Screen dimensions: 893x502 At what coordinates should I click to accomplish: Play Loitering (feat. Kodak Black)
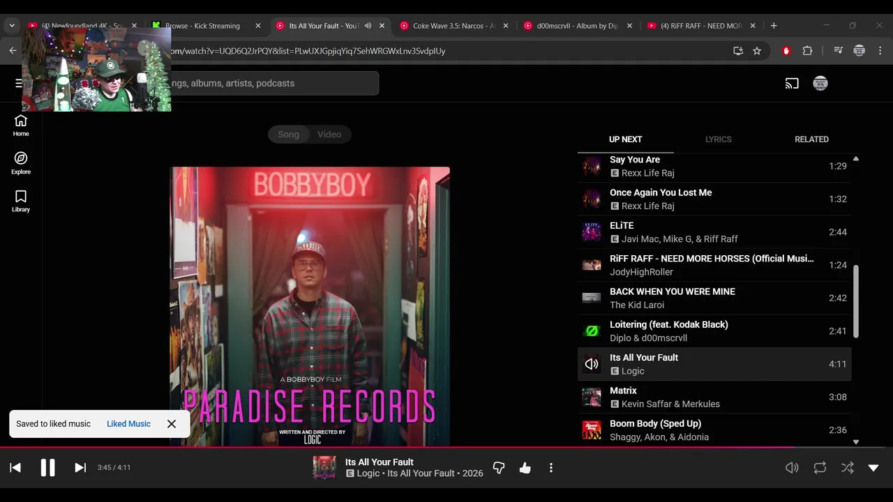coord(714,331)
